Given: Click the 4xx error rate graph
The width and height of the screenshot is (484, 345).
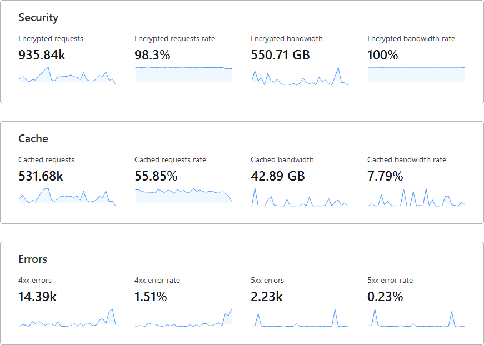Looking at the screenshot, I should click(183, 317).
